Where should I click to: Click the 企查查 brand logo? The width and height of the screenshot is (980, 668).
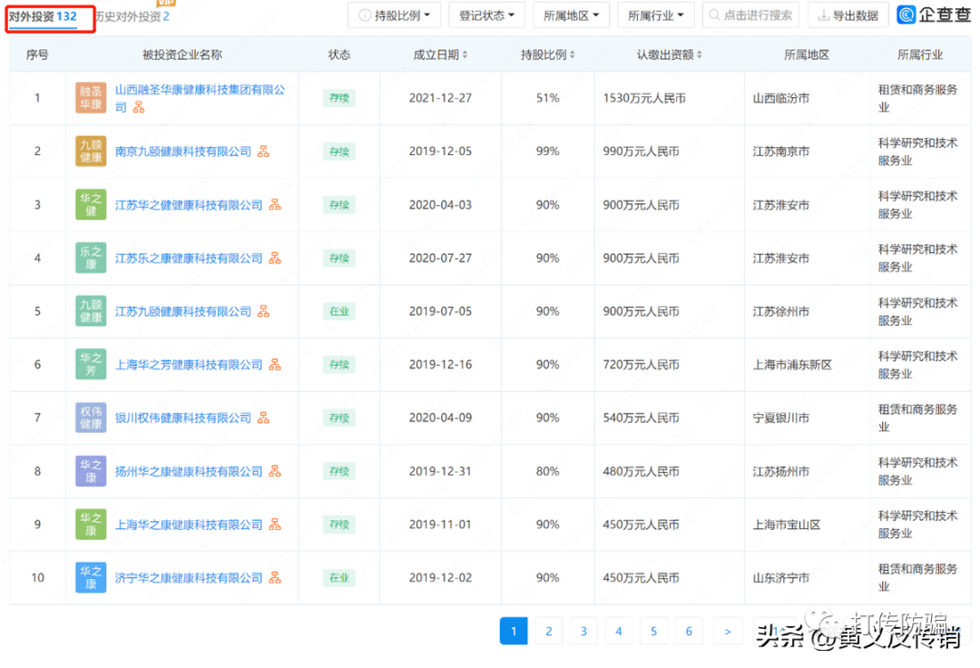(x=933, y=15)
